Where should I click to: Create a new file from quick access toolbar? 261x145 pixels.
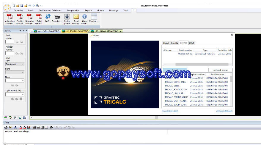[14, 6]
